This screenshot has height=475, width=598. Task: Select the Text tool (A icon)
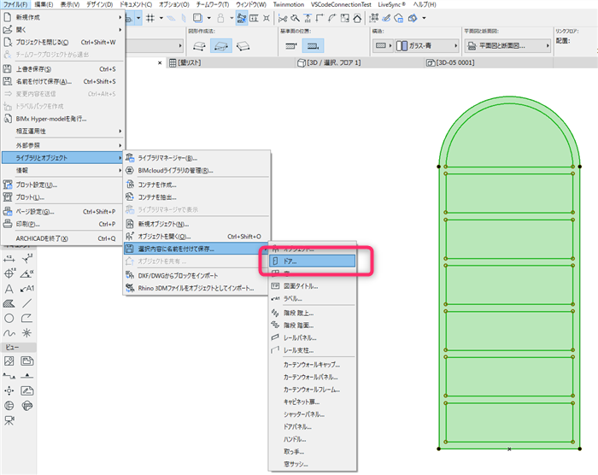pos(9,289)
